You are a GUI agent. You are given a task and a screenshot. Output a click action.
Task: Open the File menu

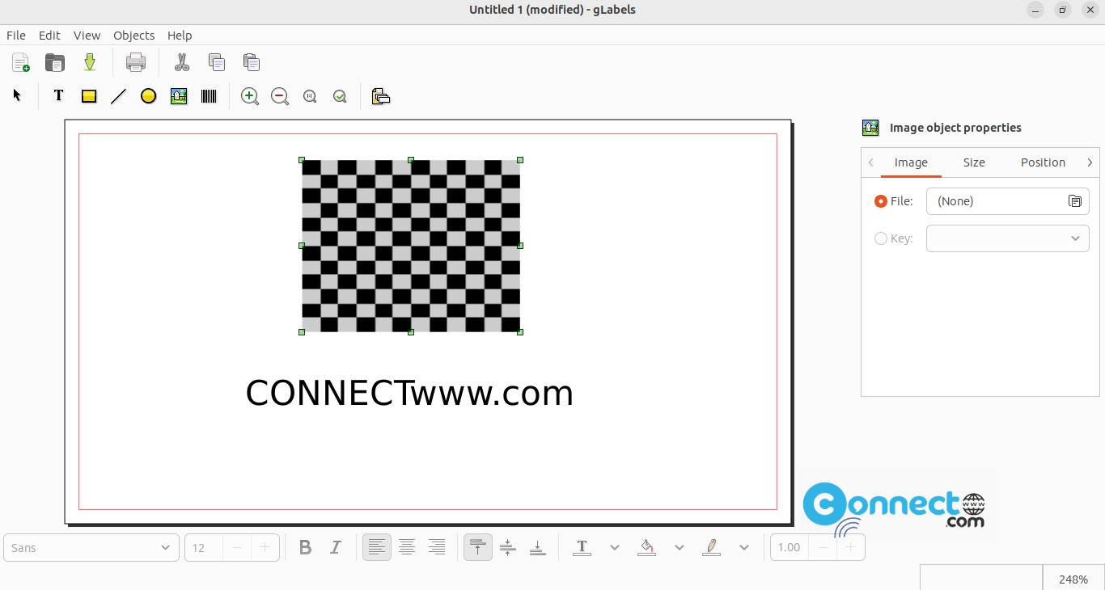(x=16, y=36)
